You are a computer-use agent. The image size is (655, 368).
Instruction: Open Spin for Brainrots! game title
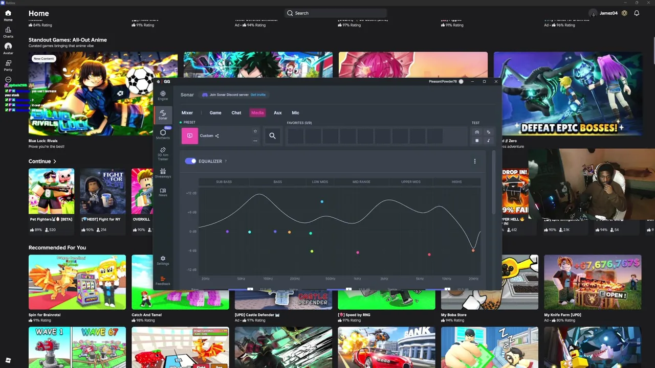[x=45, y=315]
